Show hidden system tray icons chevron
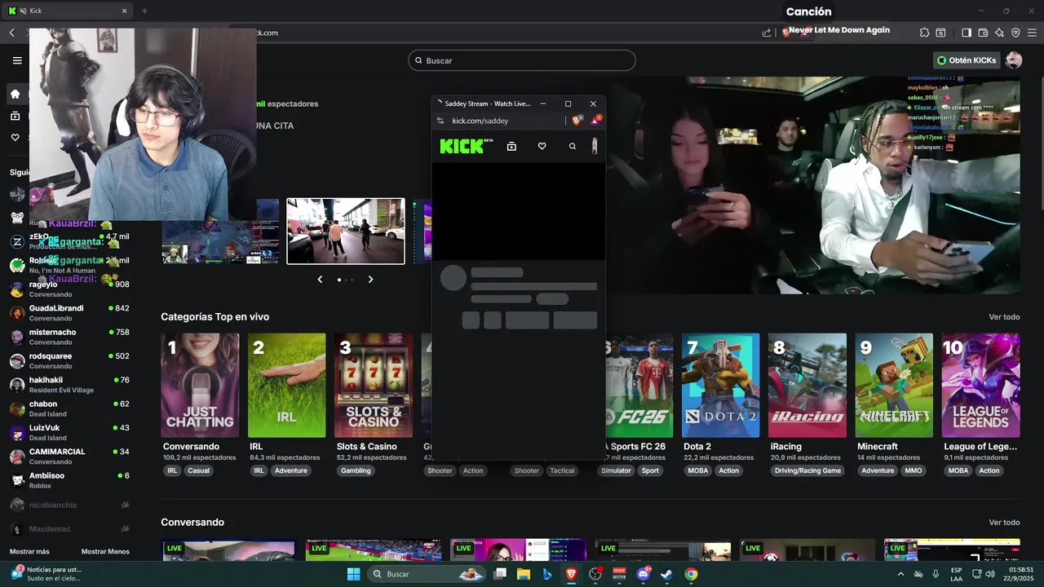Viewport: 1044px width, 587px height. click(900, 574)
